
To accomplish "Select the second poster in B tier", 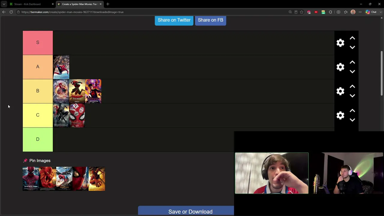I will pyautogui.click(x=77, y=91).
